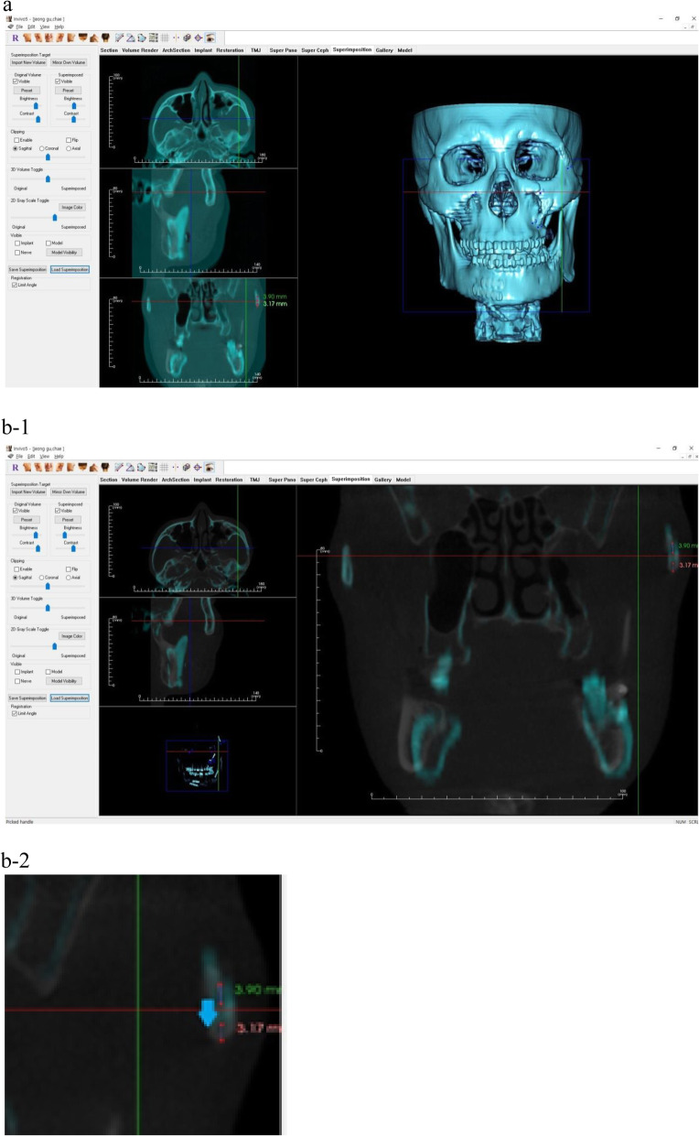This screenshot has height=1136, width=699.
Task: Select the red crosshair target icon in panel a
Action: point(199,38)
